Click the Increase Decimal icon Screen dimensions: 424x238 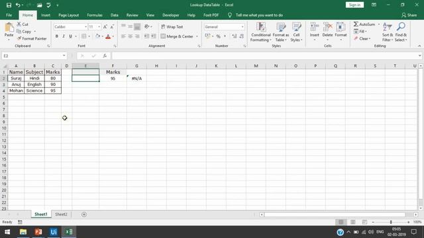point(234,36)
